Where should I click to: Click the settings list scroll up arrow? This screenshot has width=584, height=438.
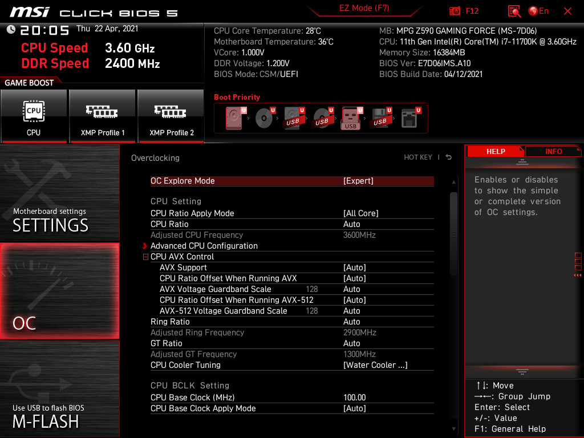click(453, 182)
